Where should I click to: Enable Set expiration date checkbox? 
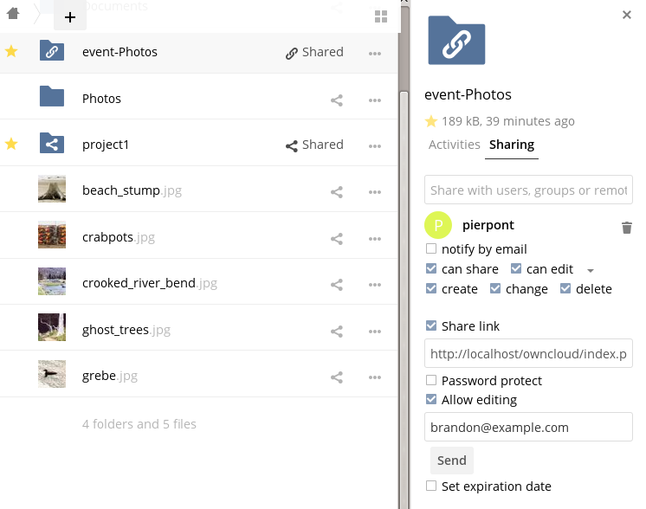point(431,486)
